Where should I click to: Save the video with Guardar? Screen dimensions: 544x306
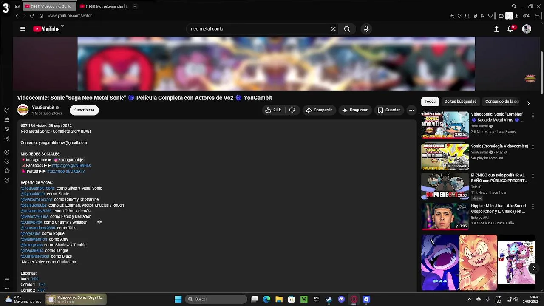pos(389,110)
